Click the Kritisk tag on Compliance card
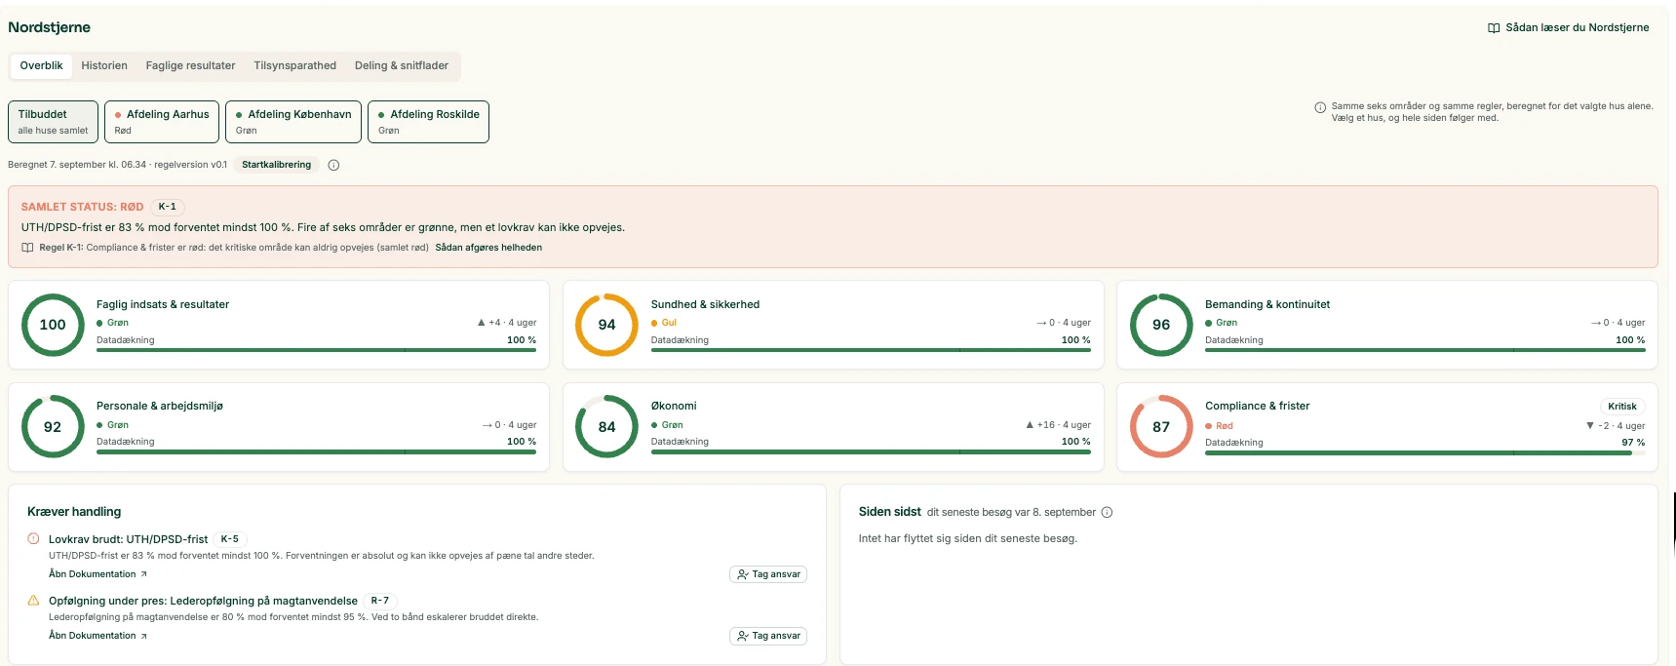The image size is (1676, 666). [1622, 407]
